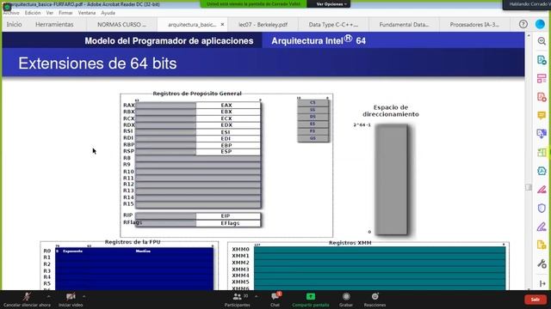Open the Ventana menu
The height and width of the screenshot is (309, 551).
[87, 13]
